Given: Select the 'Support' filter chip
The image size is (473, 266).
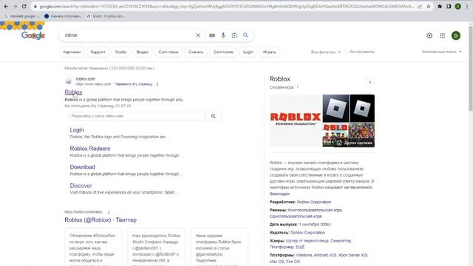Looking at the screenshot, I should tap(98, 52).
